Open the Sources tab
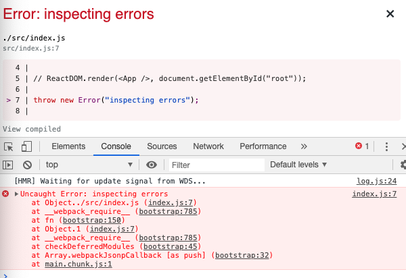406x278 pixels. click(162, 146)
